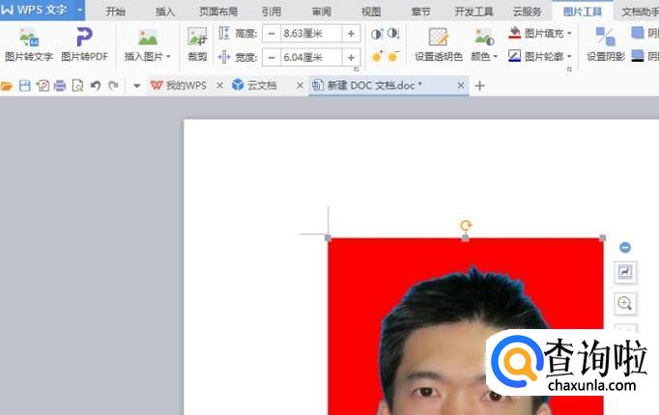
Task: Click the print icon in quick toolbar
Action: (60, 86)
